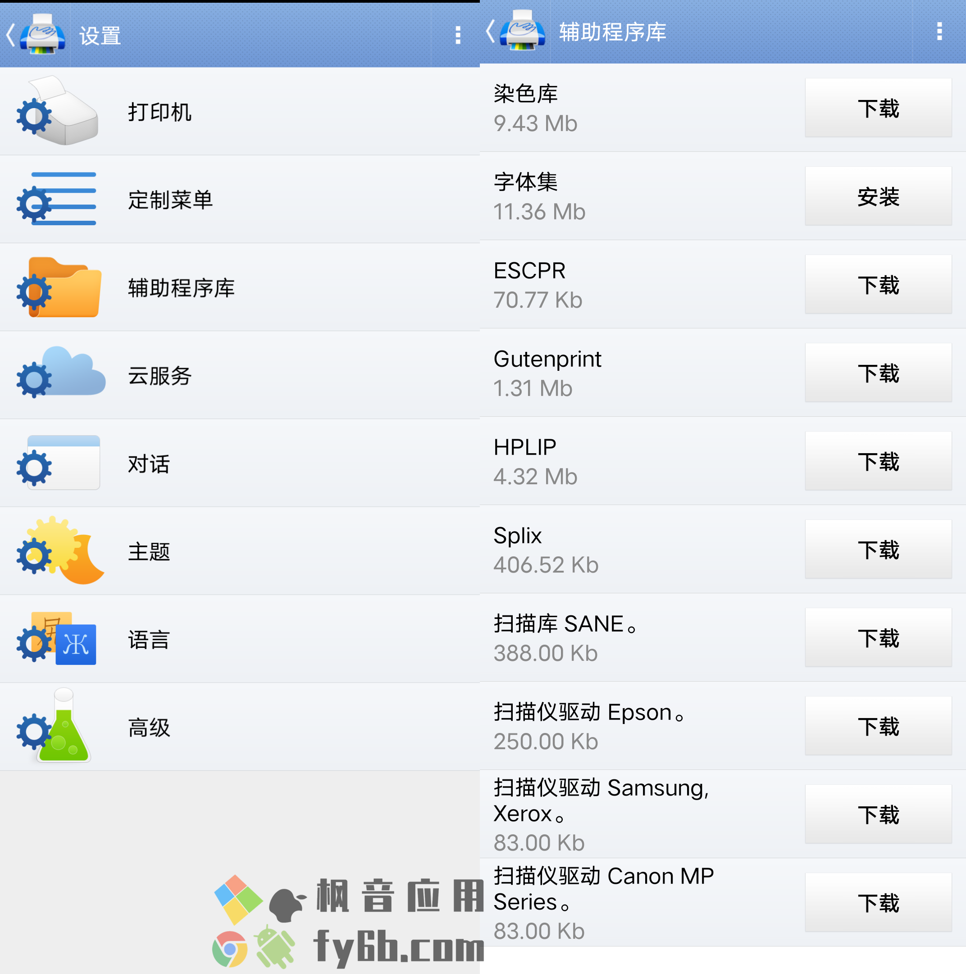
Task: Open the 辅助程序库 settings entry
Action: [x=240, y=287]
